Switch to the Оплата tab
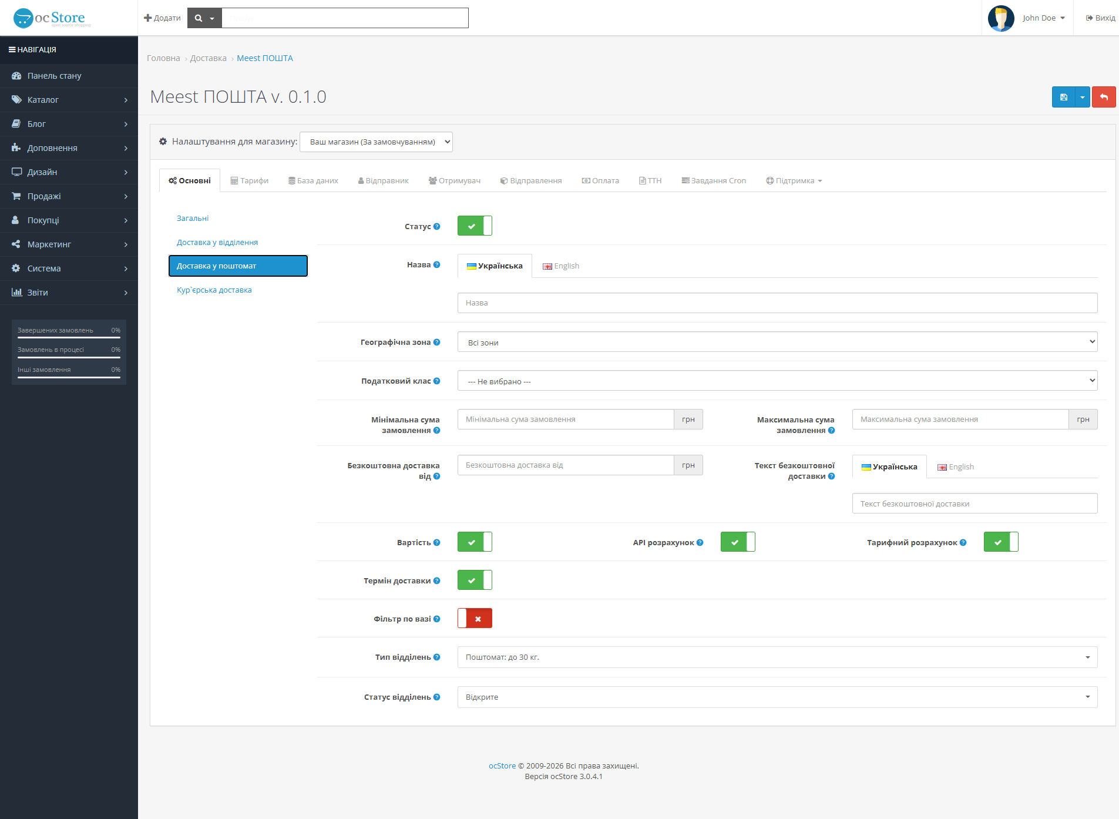This screenshot has height=819, width=1119. pyautogui.click(x=600, y=180)
